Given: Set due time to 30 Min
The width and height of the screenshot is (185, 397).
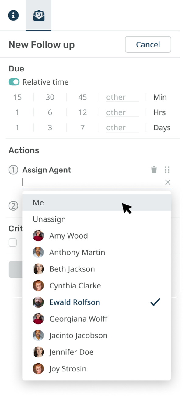Looking at the screenshot, I should click(x=50, y=97).
